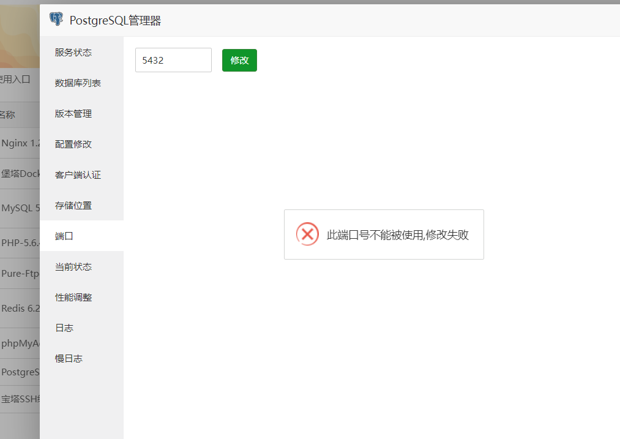
Task: Click the green 修改 button
Action: (240, 60)
